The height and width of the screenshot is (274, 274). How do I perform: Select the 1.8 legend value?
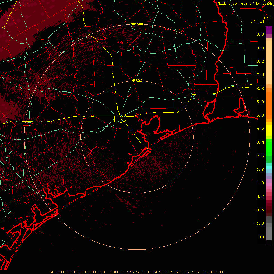260,170
